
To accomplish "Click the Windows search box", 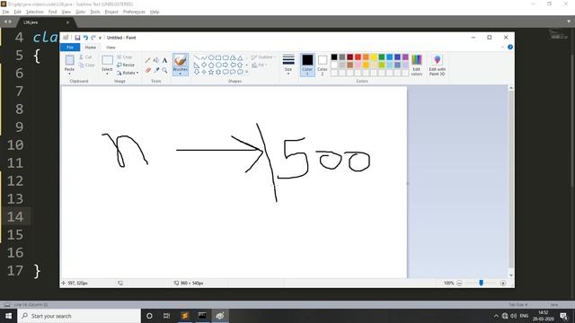I will pyautogui.click(x=79, y=316).
